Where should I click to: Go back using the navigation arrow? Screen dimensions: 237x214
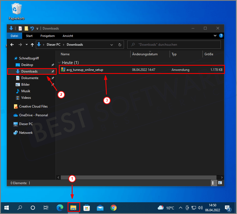point(12,44)
